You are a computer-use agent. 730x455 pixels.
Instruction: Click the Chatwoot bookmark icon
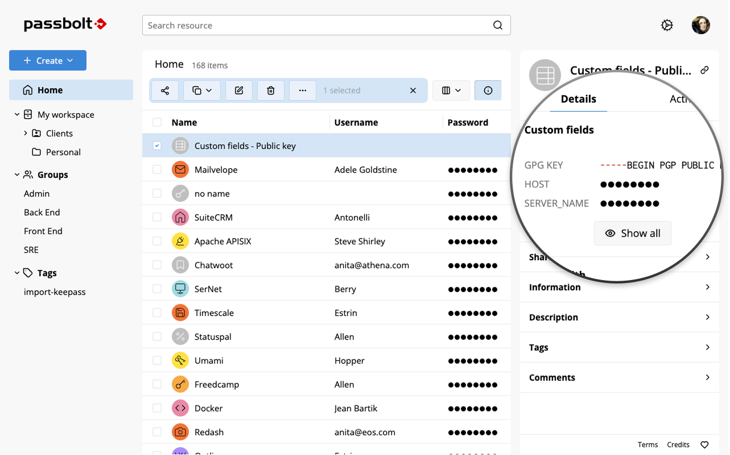click(180, 265)
